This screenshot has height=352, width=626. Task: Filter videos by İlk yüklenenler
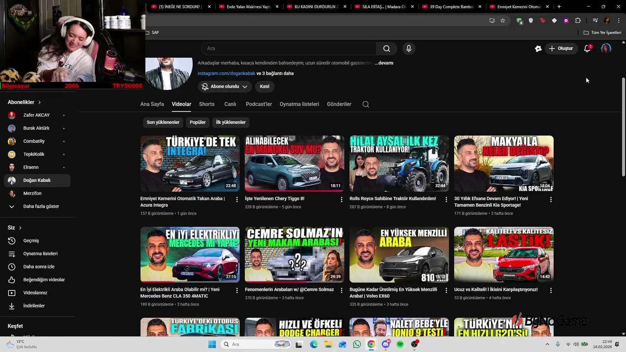231,122
